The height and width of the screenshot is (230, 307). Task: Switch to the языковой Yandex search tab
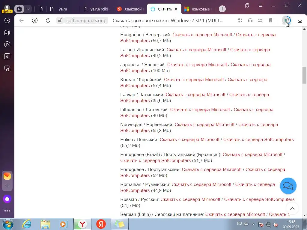[130, 9]
